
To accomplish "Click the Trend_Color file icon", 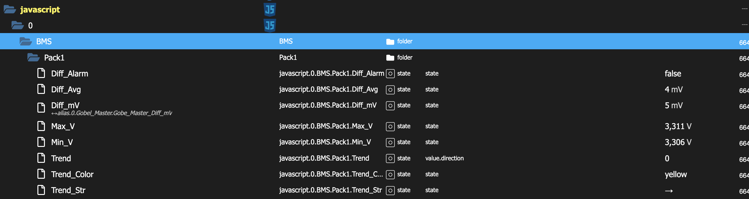I will 41,174.
